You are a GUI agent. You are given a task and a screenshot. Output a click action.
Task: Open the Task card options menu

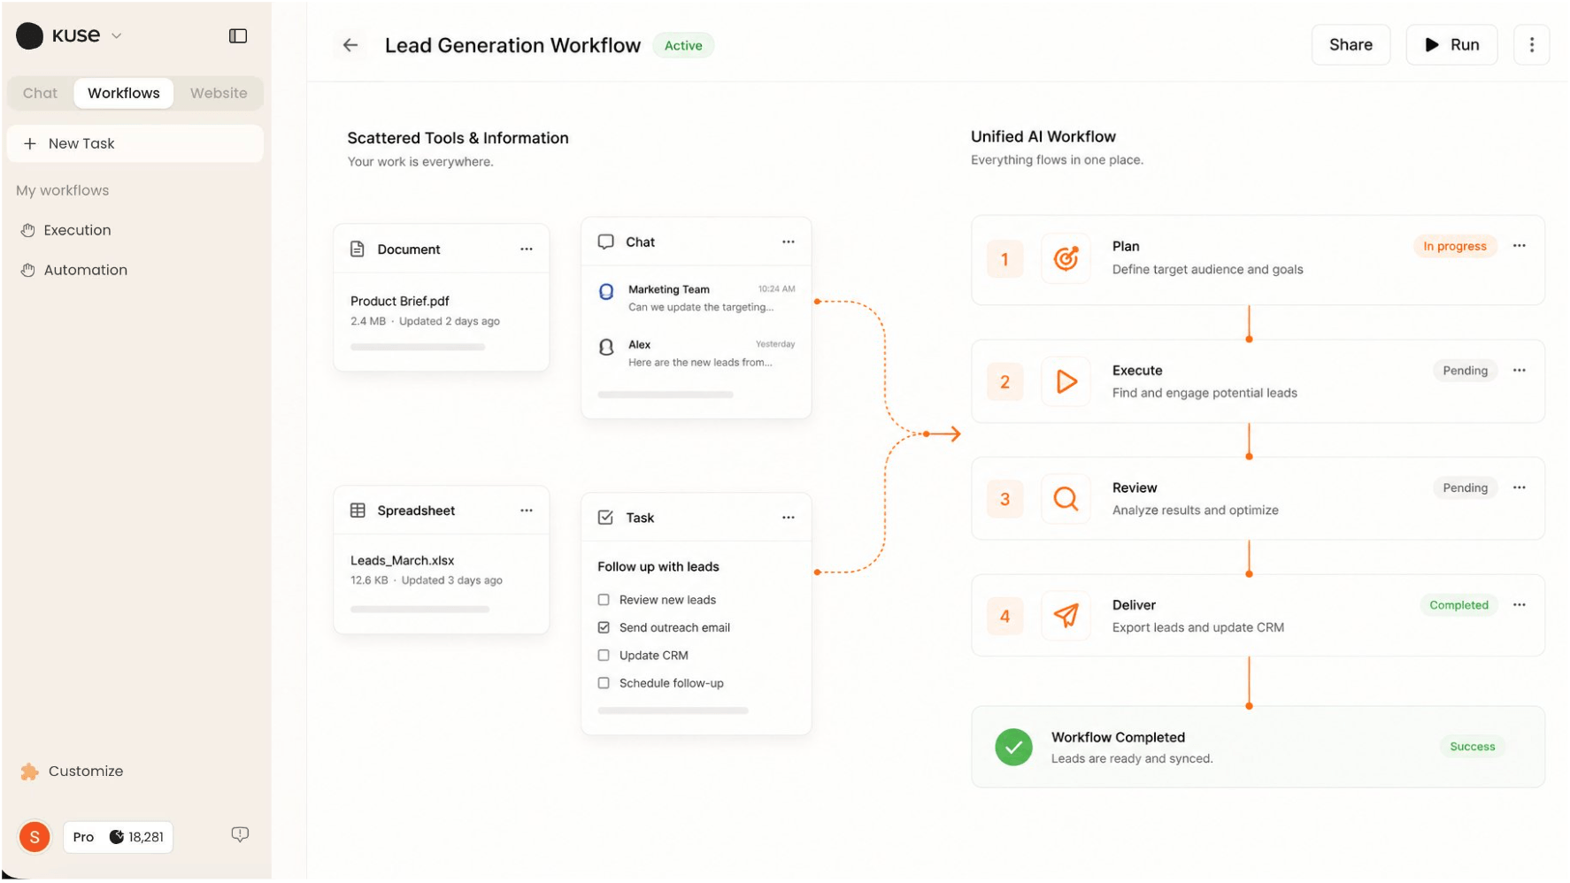pyautogui.click(x=789, y=518)
